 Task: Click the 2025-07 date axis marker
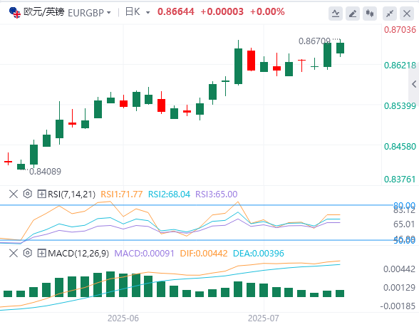[x=264, y=318]
